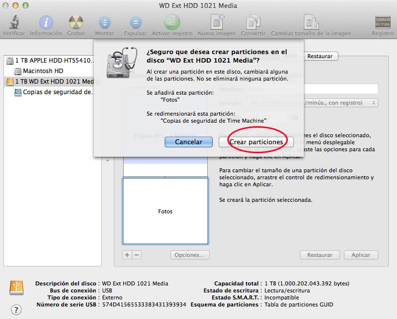The height and width of the screenshot is (319, 397).
Task: Switch to the Restaurar tab
Action: (x=319, y=57)
